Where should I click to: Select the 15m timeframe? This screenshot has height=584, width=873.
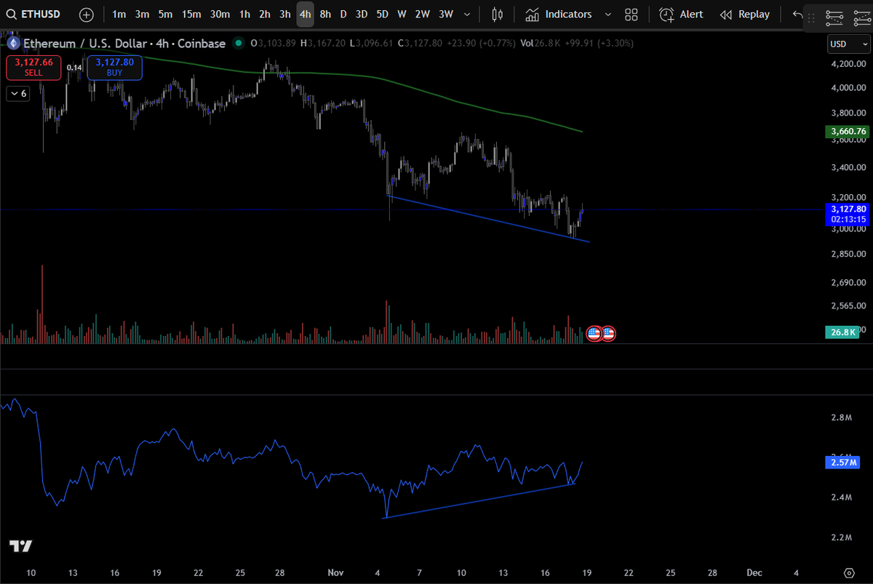[191, 15]
